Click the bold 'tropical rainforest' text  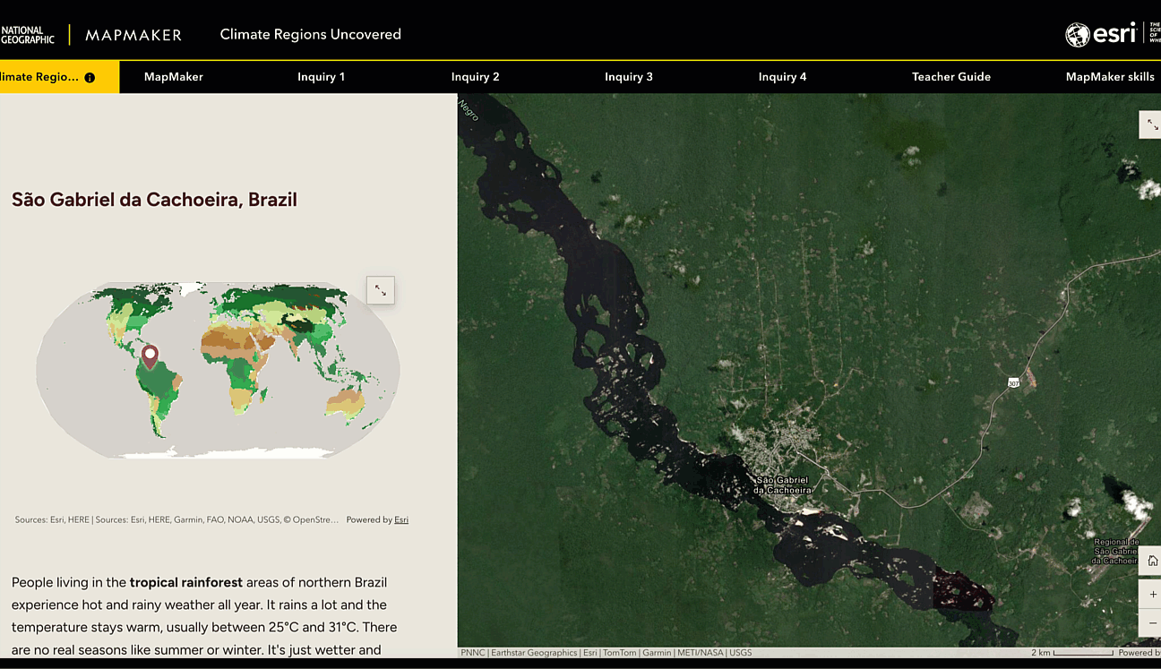tap(186, 582)
